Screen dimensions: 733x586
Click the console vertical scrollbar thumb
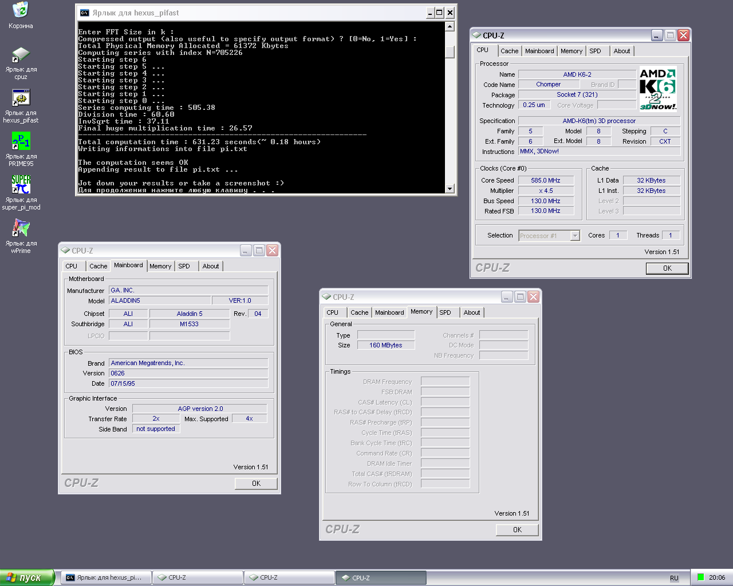450,51
